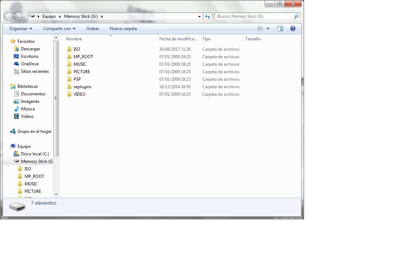Click the Bibliotecas icon in sidebar
This screenshot has height=260, width=418.
pos(13,86)
